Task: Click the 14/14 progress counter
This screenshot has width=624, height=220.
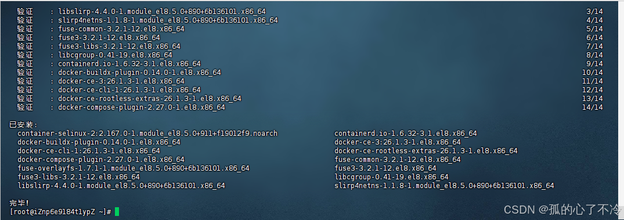Action: click(x=592, y=107)
